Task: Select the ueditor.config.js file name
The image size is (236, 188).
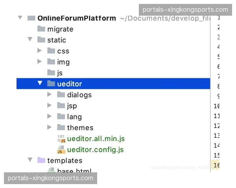Action: click(95, 150)
